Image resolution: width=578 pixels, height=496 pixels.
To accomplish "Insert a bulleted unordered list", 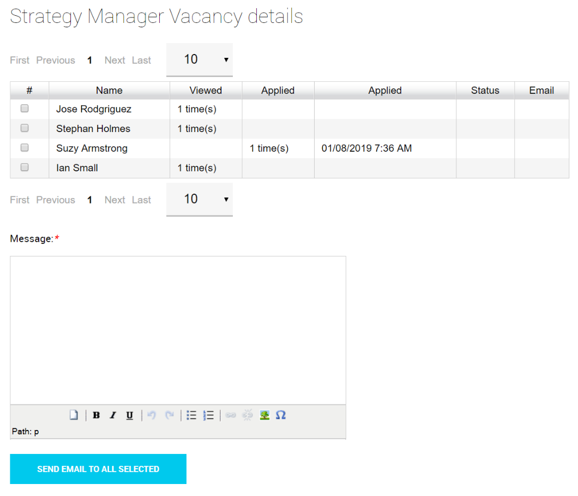I will [191, 415].
